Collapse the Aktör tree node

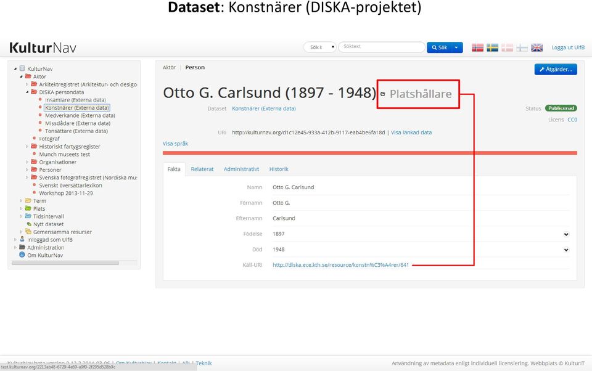pos(21,76)
